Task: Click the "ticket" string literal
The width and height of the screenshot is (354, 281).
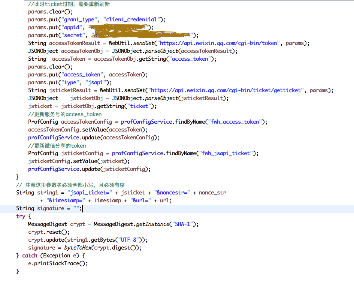Action: (x=139, y=106)
